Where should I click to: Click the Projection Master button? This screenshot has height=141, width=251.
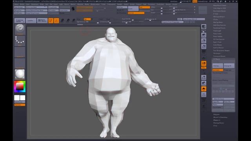coord(20,20)
